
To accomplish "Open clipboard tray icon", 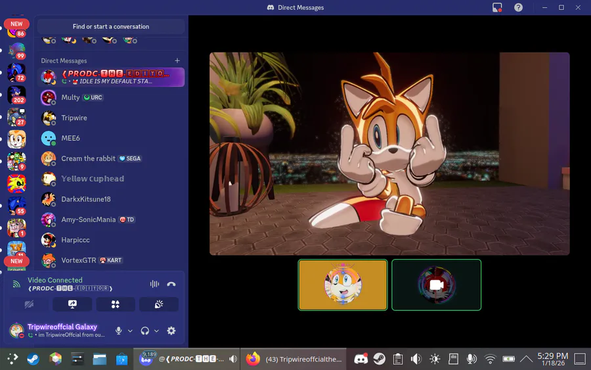I will tap(398, 359).
